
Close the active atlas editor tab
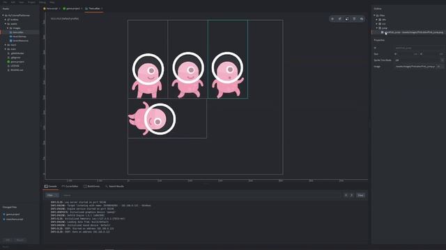click(102, 8)
